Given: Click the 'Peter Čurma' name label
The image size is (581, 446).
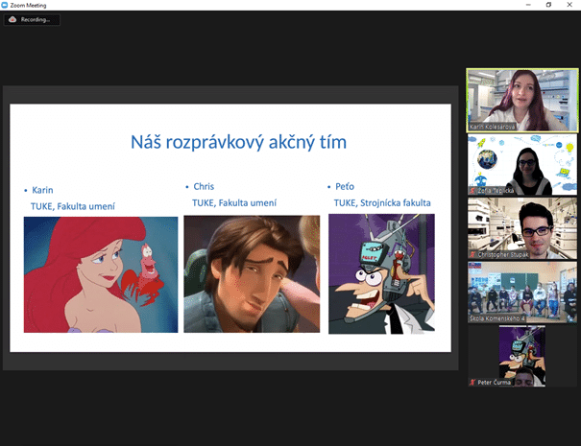Looking at the screenshot, I should click(x=494, y=383).
